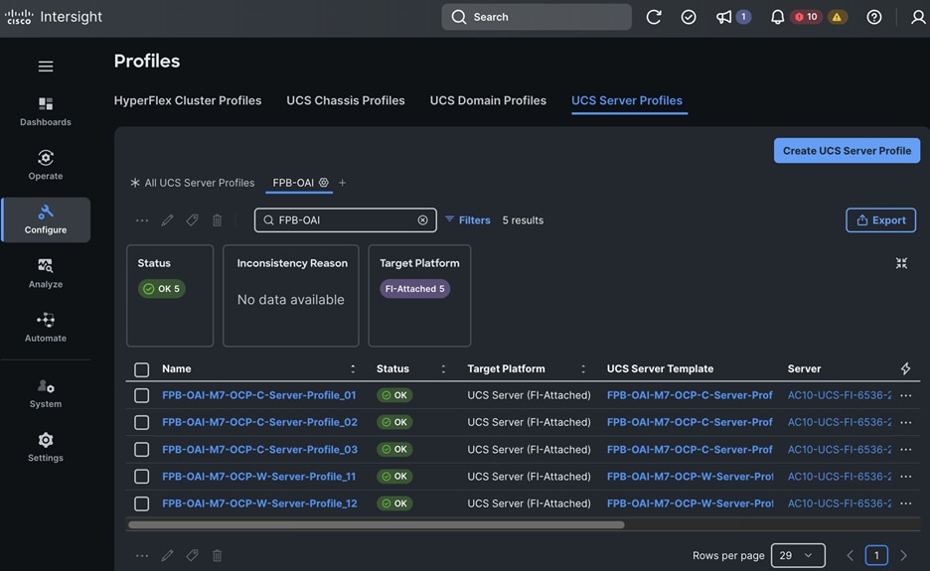Open FPB-OAI-M7-OCP-C-Server-Profile_01 link
Viewport: 930px width, 571px height.
(x=259, y=395)
